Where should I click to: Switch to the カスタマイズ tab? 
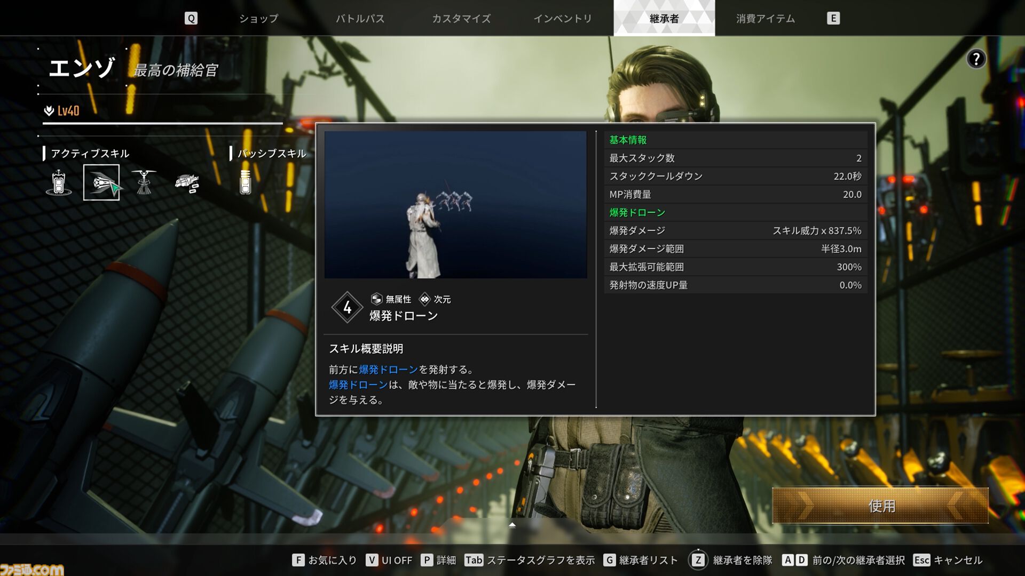point(462,18)
